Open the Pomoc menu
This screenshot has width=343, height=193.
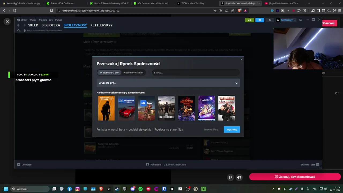click(58, 20)
